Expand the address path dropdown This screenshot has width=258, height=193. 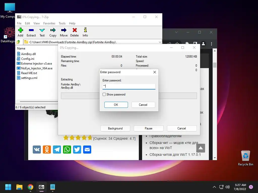click(160, 42)
